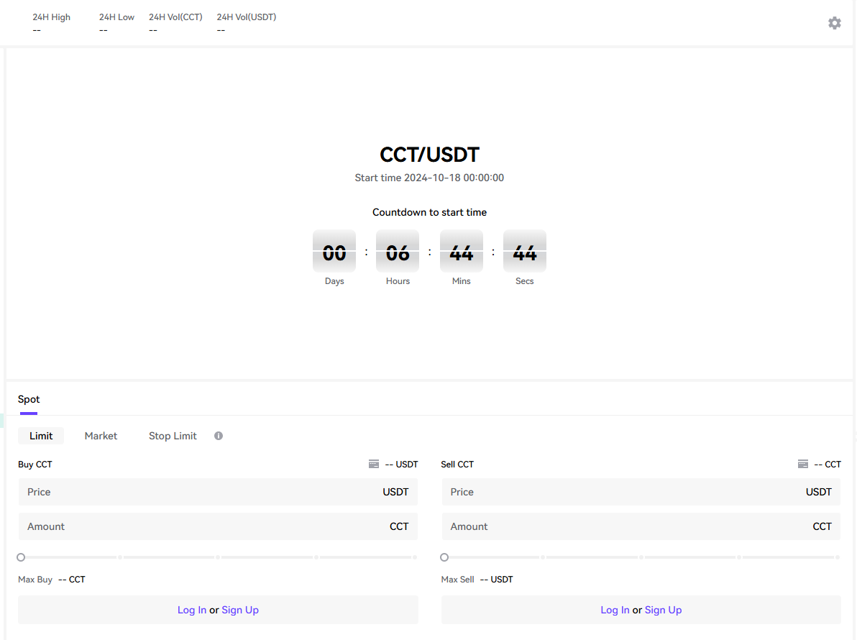Click the Countdown to start time text
The height and width of the screenshot is (640, 857).
click(430, 212)
